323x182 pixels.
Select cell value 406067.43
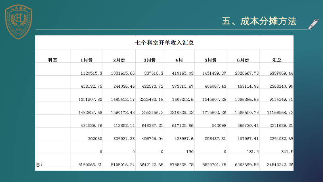tap(215, 86)
